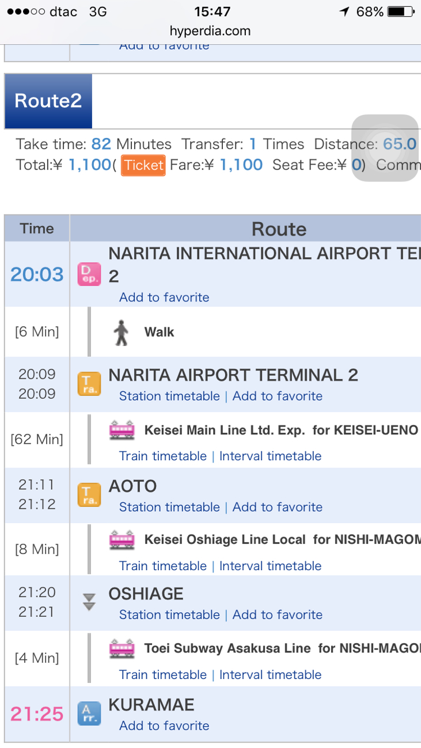Tap the AssistiveTouch floating button

(385, 148)
